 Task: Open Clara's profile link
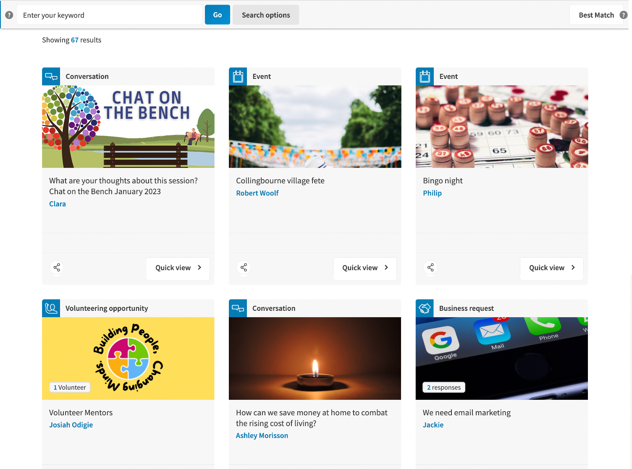[x=58, y=204]
